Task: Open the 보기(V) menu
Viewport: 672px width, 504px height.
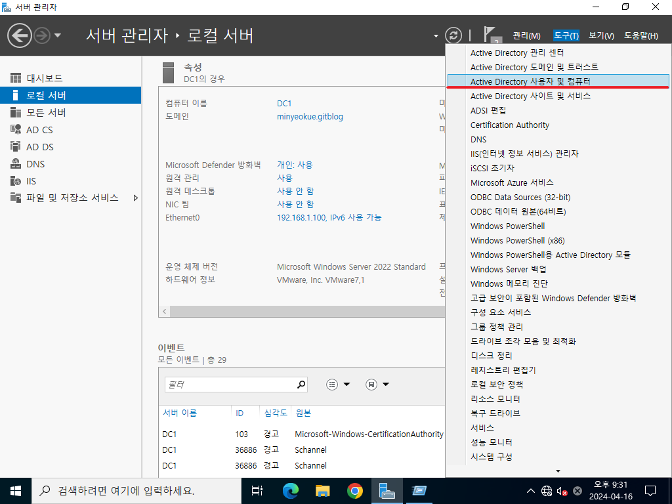Action: coord(601,35)
